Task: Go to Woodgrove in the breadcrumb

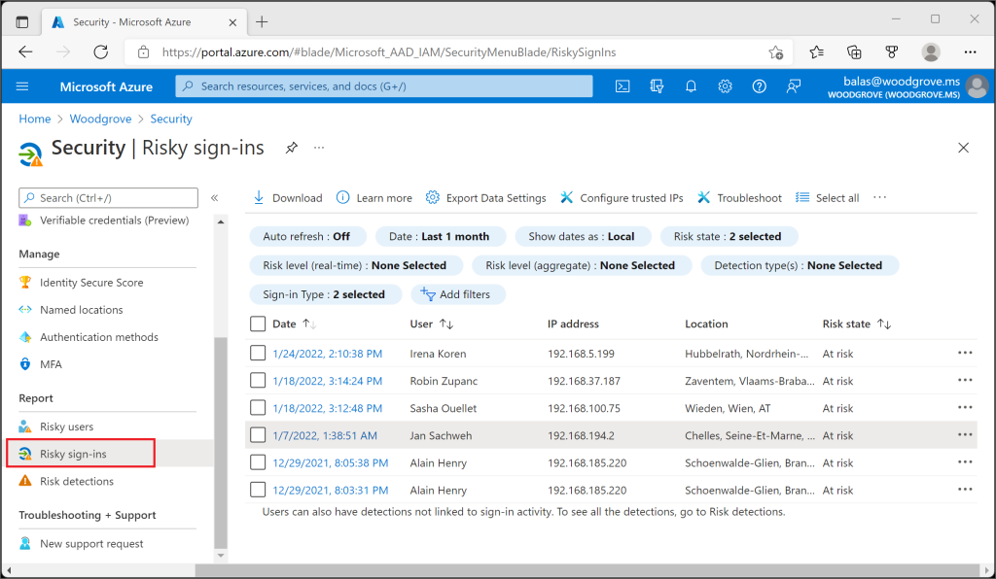Action: (x=100, y=119)
